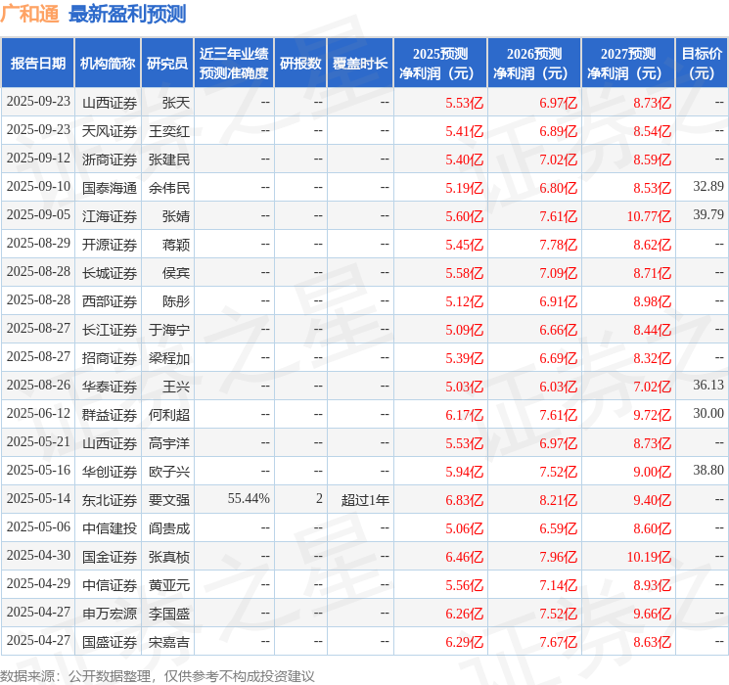Click the 广和通 stock name in title
Viewport: 729px width, 685px height.
29,14
